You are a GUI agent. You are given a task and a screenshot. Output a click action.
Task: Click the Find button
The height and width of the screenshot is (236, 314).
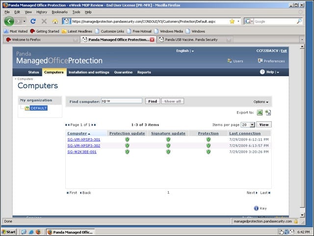(153, 101)
